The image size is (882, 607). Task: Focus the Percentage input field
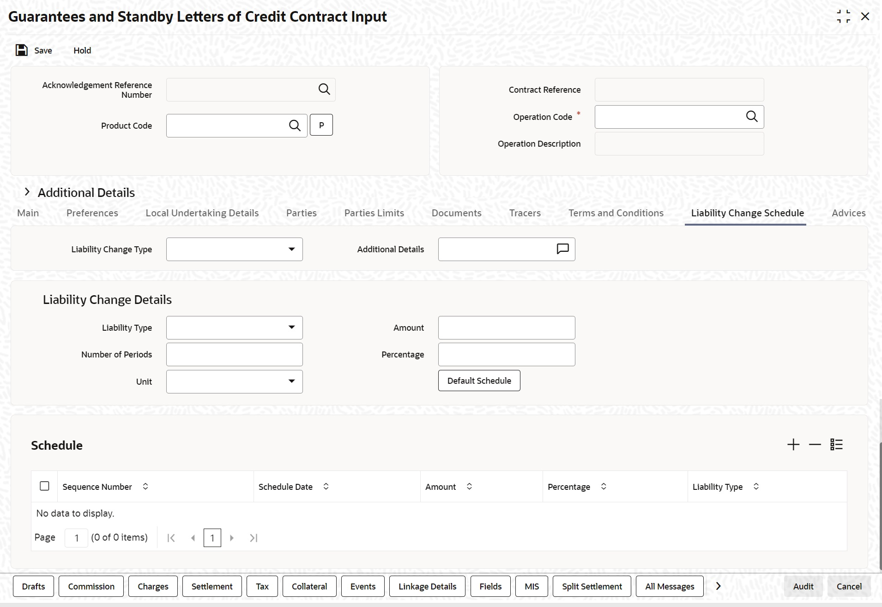[507, 354]
